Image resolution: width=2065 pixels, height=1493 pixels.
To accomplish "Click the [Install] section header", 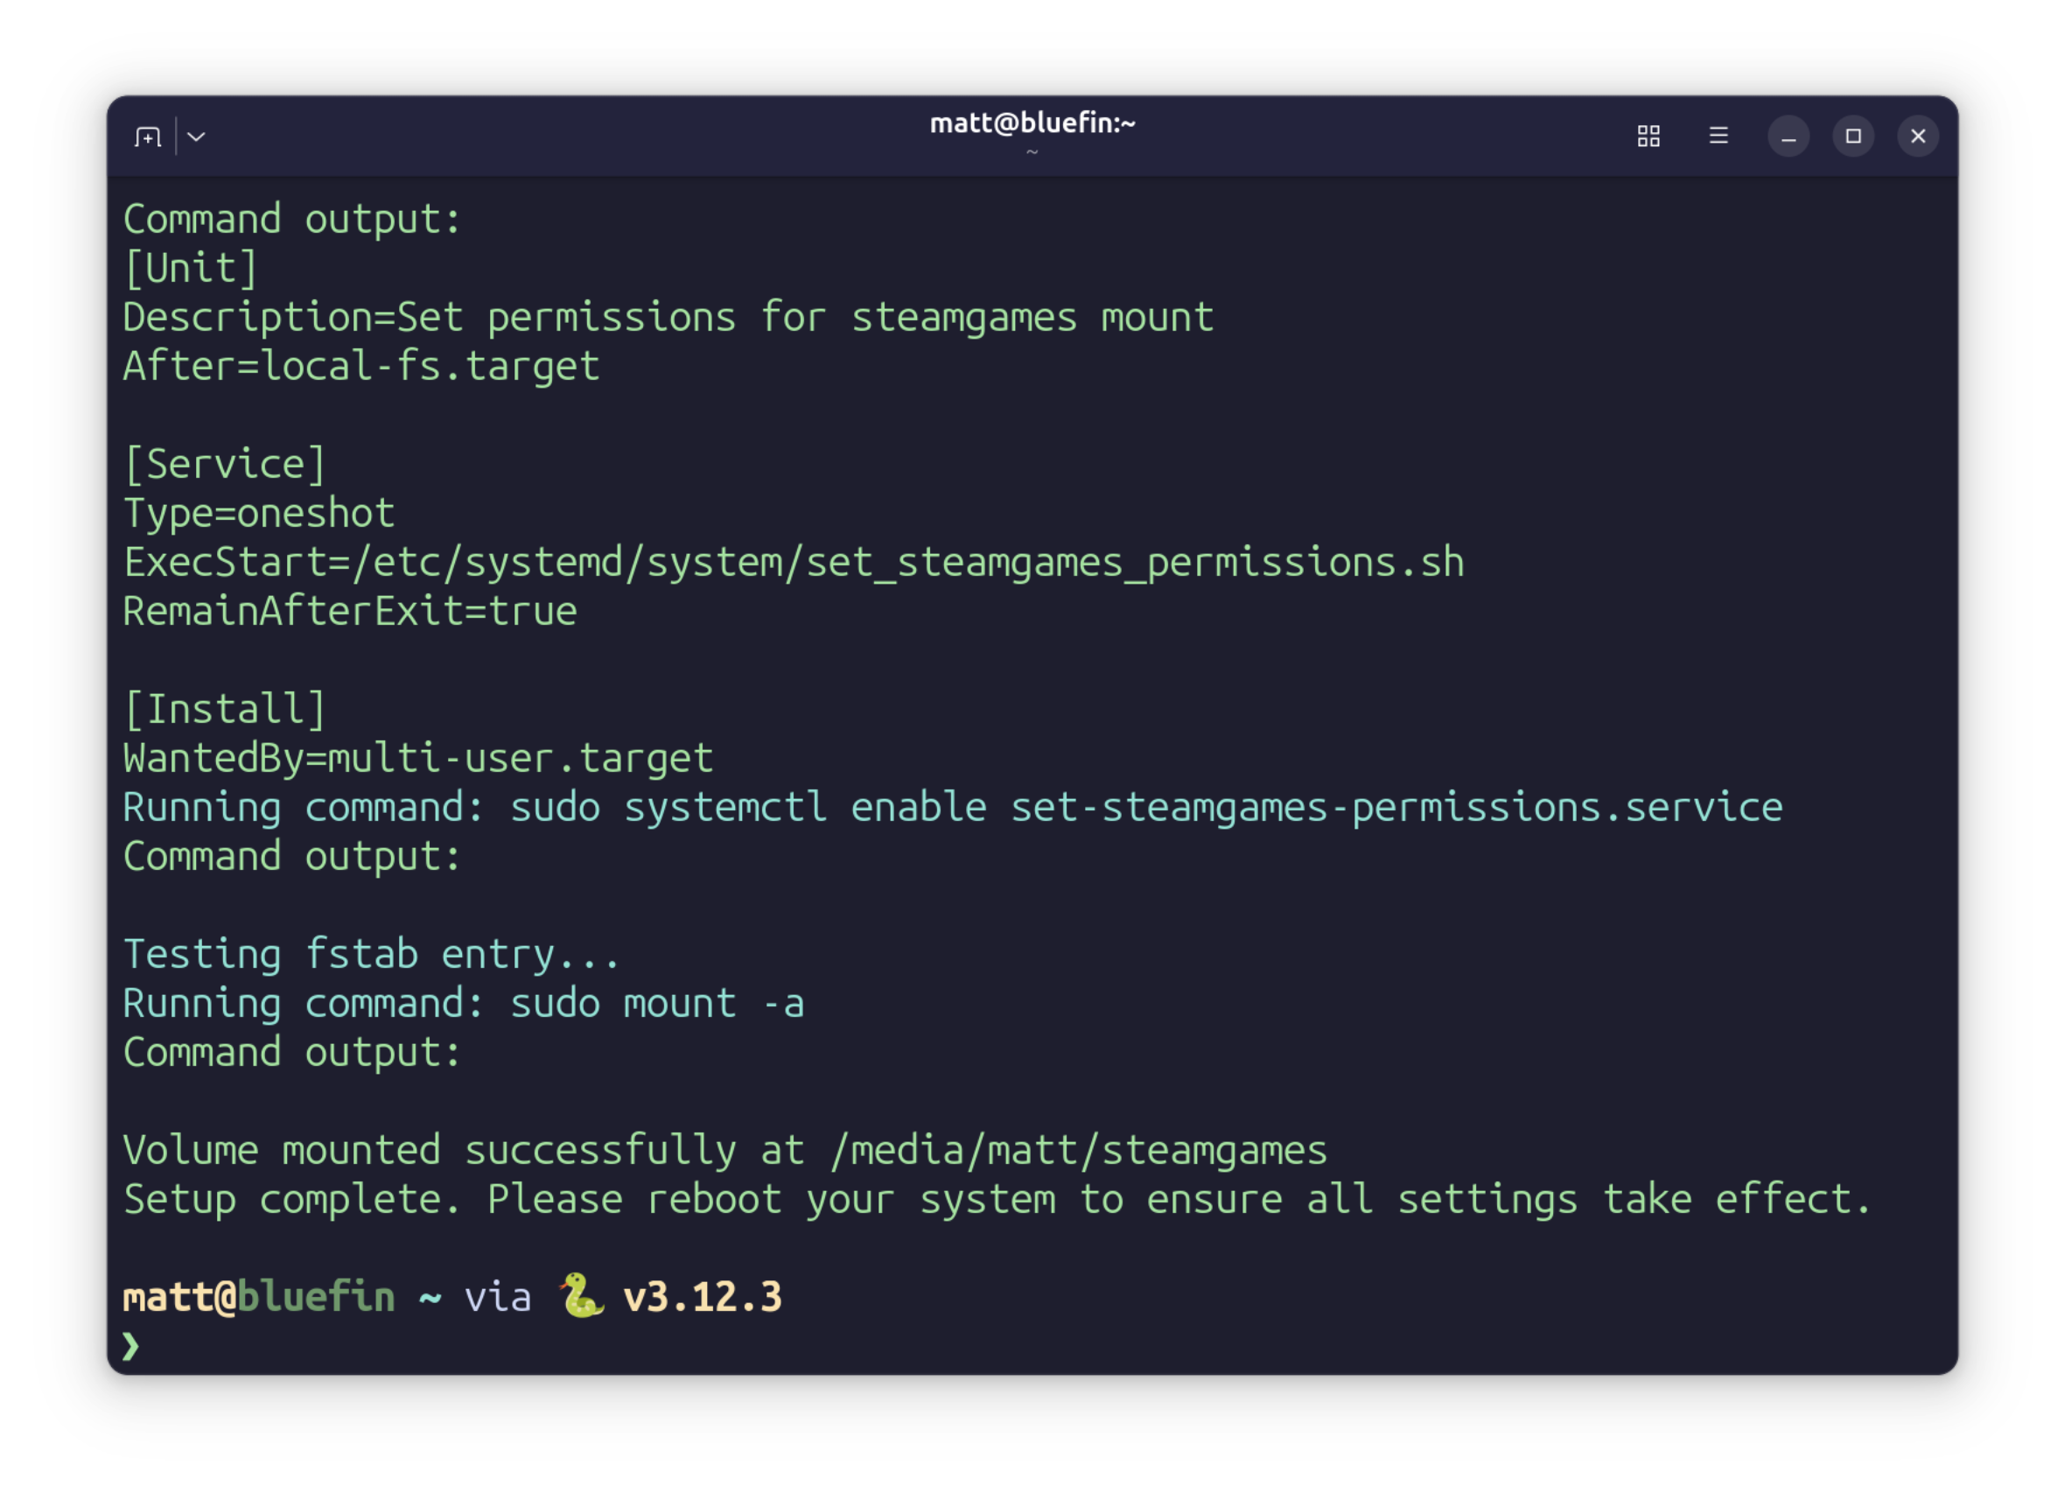I will 225,710.
